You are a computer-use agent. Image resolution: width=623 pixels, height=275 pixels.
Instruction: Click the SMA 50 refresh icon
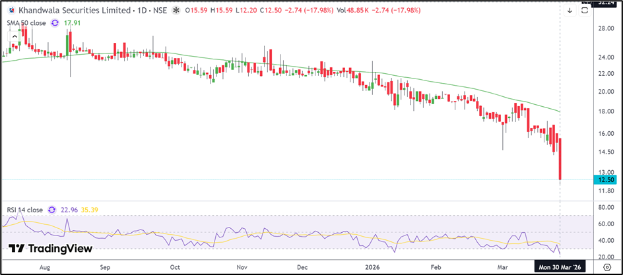click(55, 22)
